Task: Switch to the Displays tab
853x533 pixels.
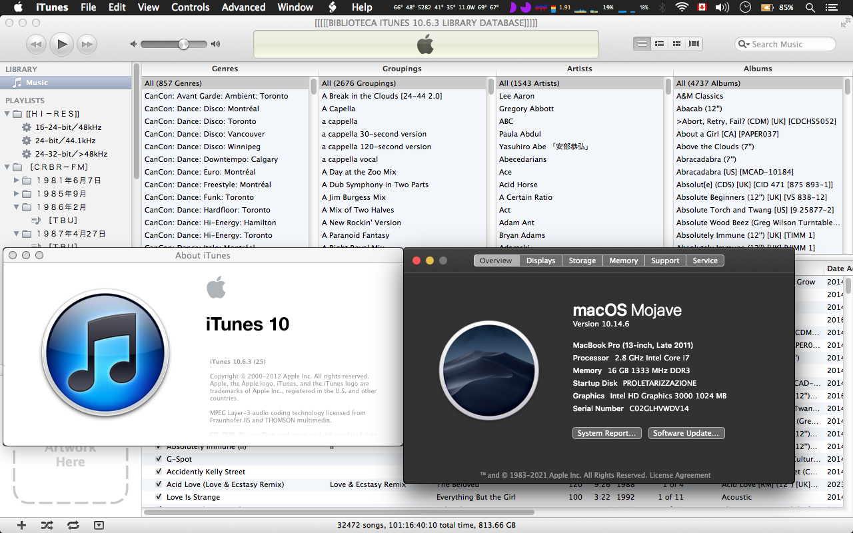Action: (540, 261)
